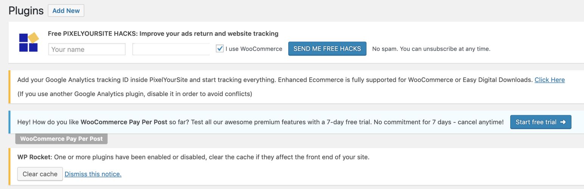Click the Dismiss this notice link
Image resolution: width=584 pixels, height=189 pixels.
tap(93, 174)
